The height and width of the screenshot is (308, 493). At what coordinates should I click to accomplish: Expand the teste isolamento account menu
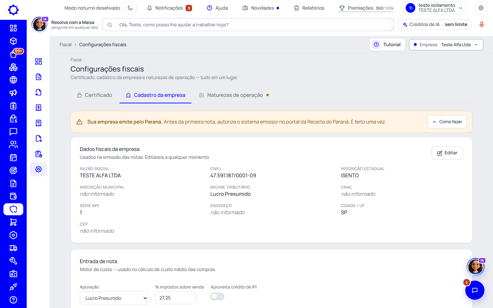point(435,8)
